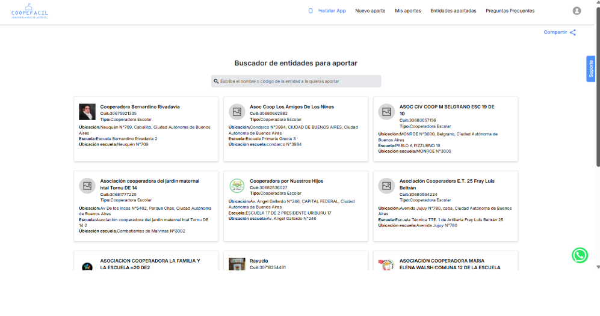Click Cooperadora por Nuestros Hijos logo
This screenshot has width=600, height=316.
click(x=237, y=186)
